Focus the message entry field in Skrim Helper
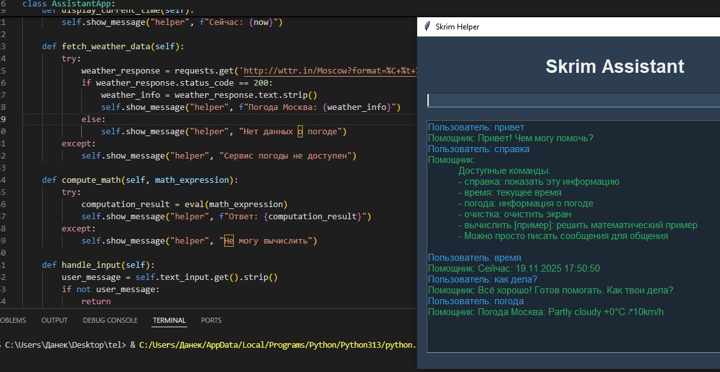 click(x=574, y=100)
